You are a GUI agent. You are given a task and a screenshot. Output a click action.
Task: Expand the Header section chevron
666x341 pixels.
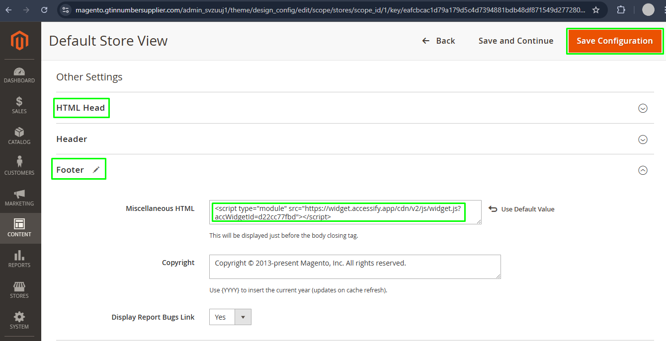tap(643, 139)
